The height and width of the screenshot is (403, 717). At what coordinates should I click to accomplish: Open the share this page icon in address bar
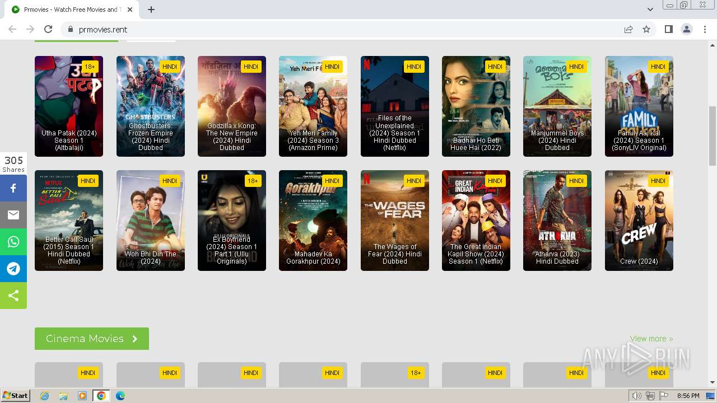628,29
